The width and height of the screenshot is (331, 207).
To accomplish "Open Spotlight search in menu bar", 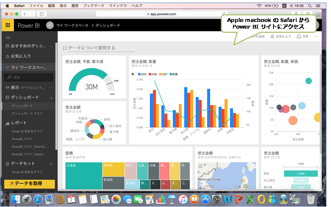I will (x=309, y=6).
